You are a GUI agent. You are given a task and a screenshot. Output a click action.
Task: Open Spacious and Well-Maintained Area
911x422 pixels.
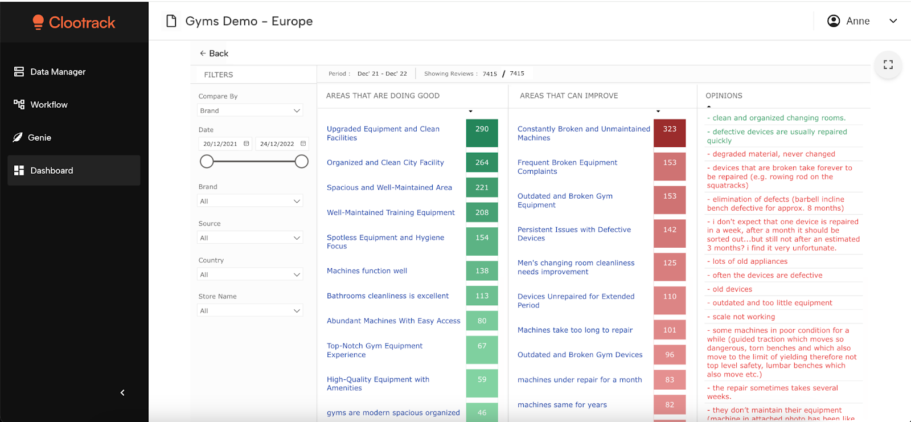click(389, 187)
